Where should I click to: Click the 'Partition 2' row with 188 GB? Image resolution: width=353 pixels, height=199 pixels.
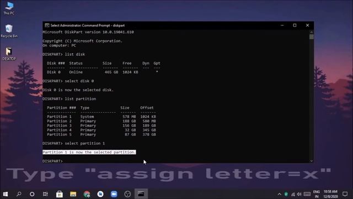point(101,121)
